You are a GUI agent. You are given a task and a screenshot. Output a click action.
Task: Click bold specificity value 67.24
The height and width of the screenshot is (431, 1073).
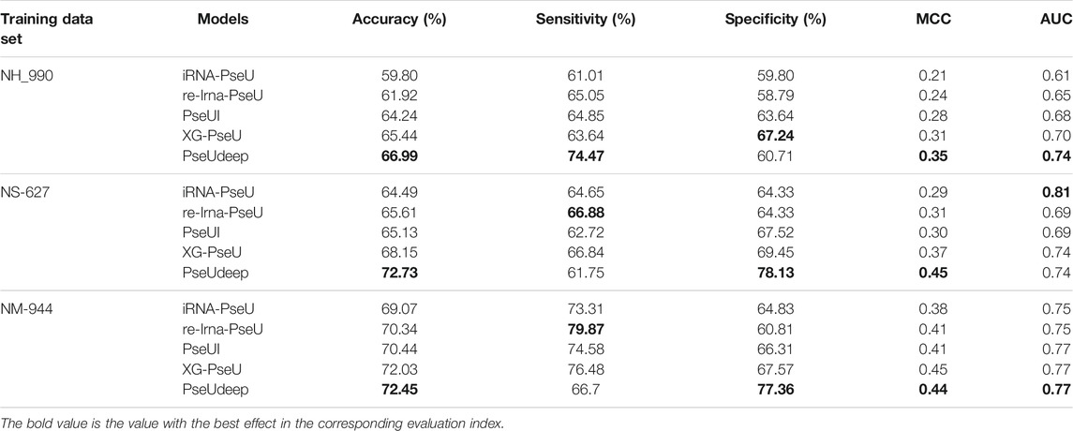[x=775, y=138]
